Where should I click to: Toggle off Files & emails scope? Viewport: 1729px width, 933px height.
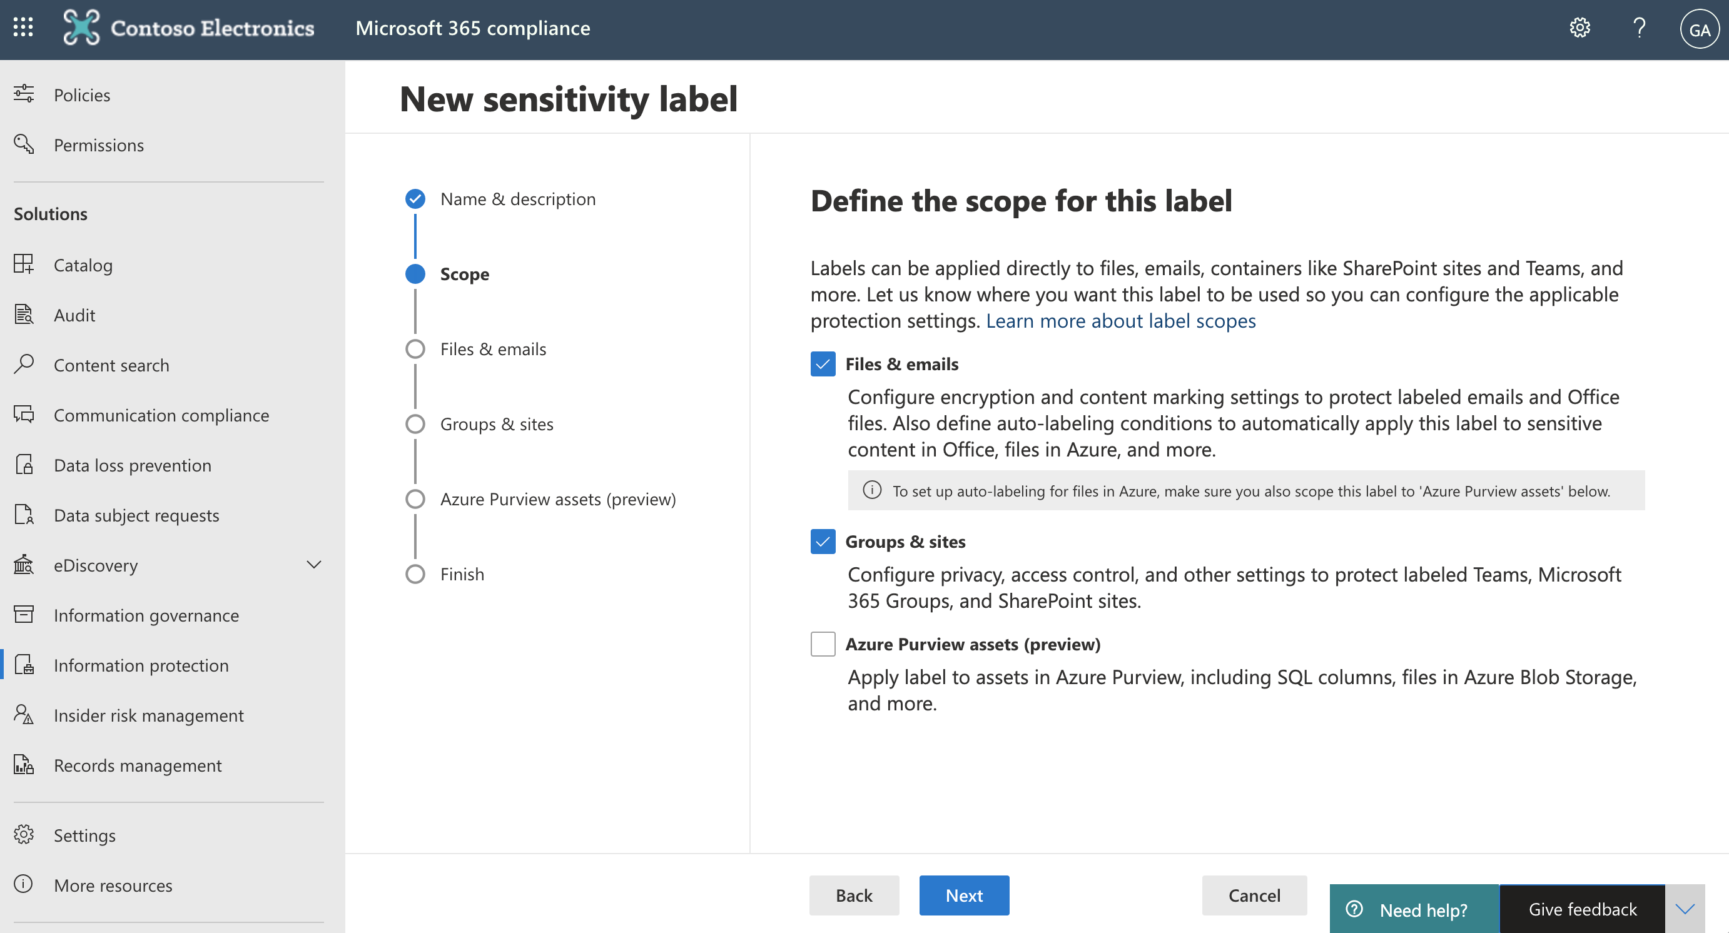click(824, 363)
